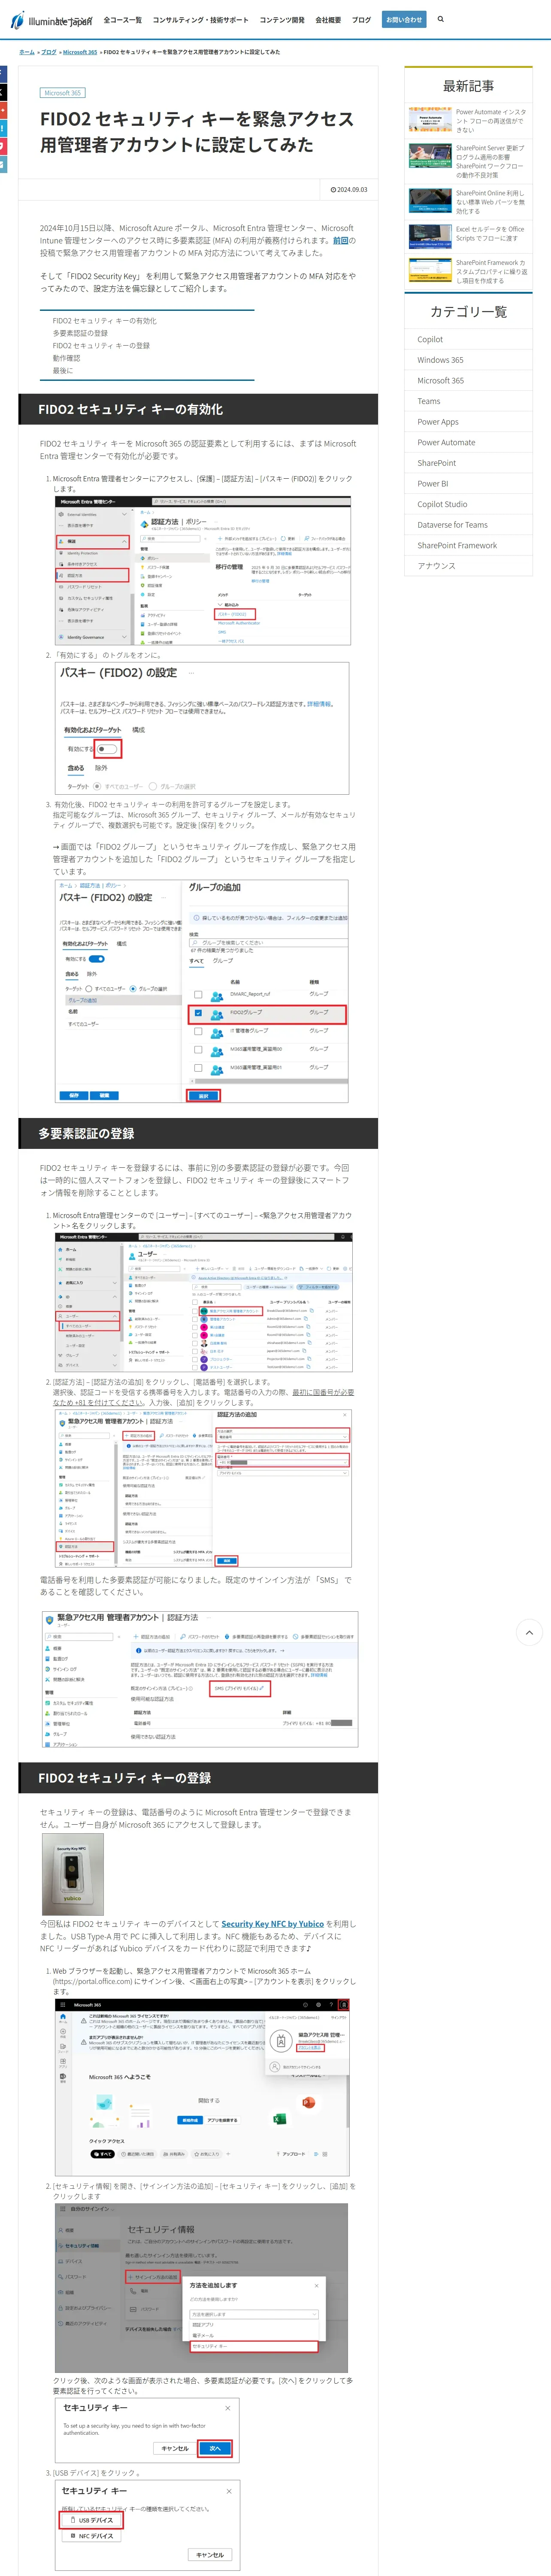Image resolution: width=551 pixels, height=2576 pixels.
Task: Select Microsoft 365 sidebar category
Action: pos(468,381)
